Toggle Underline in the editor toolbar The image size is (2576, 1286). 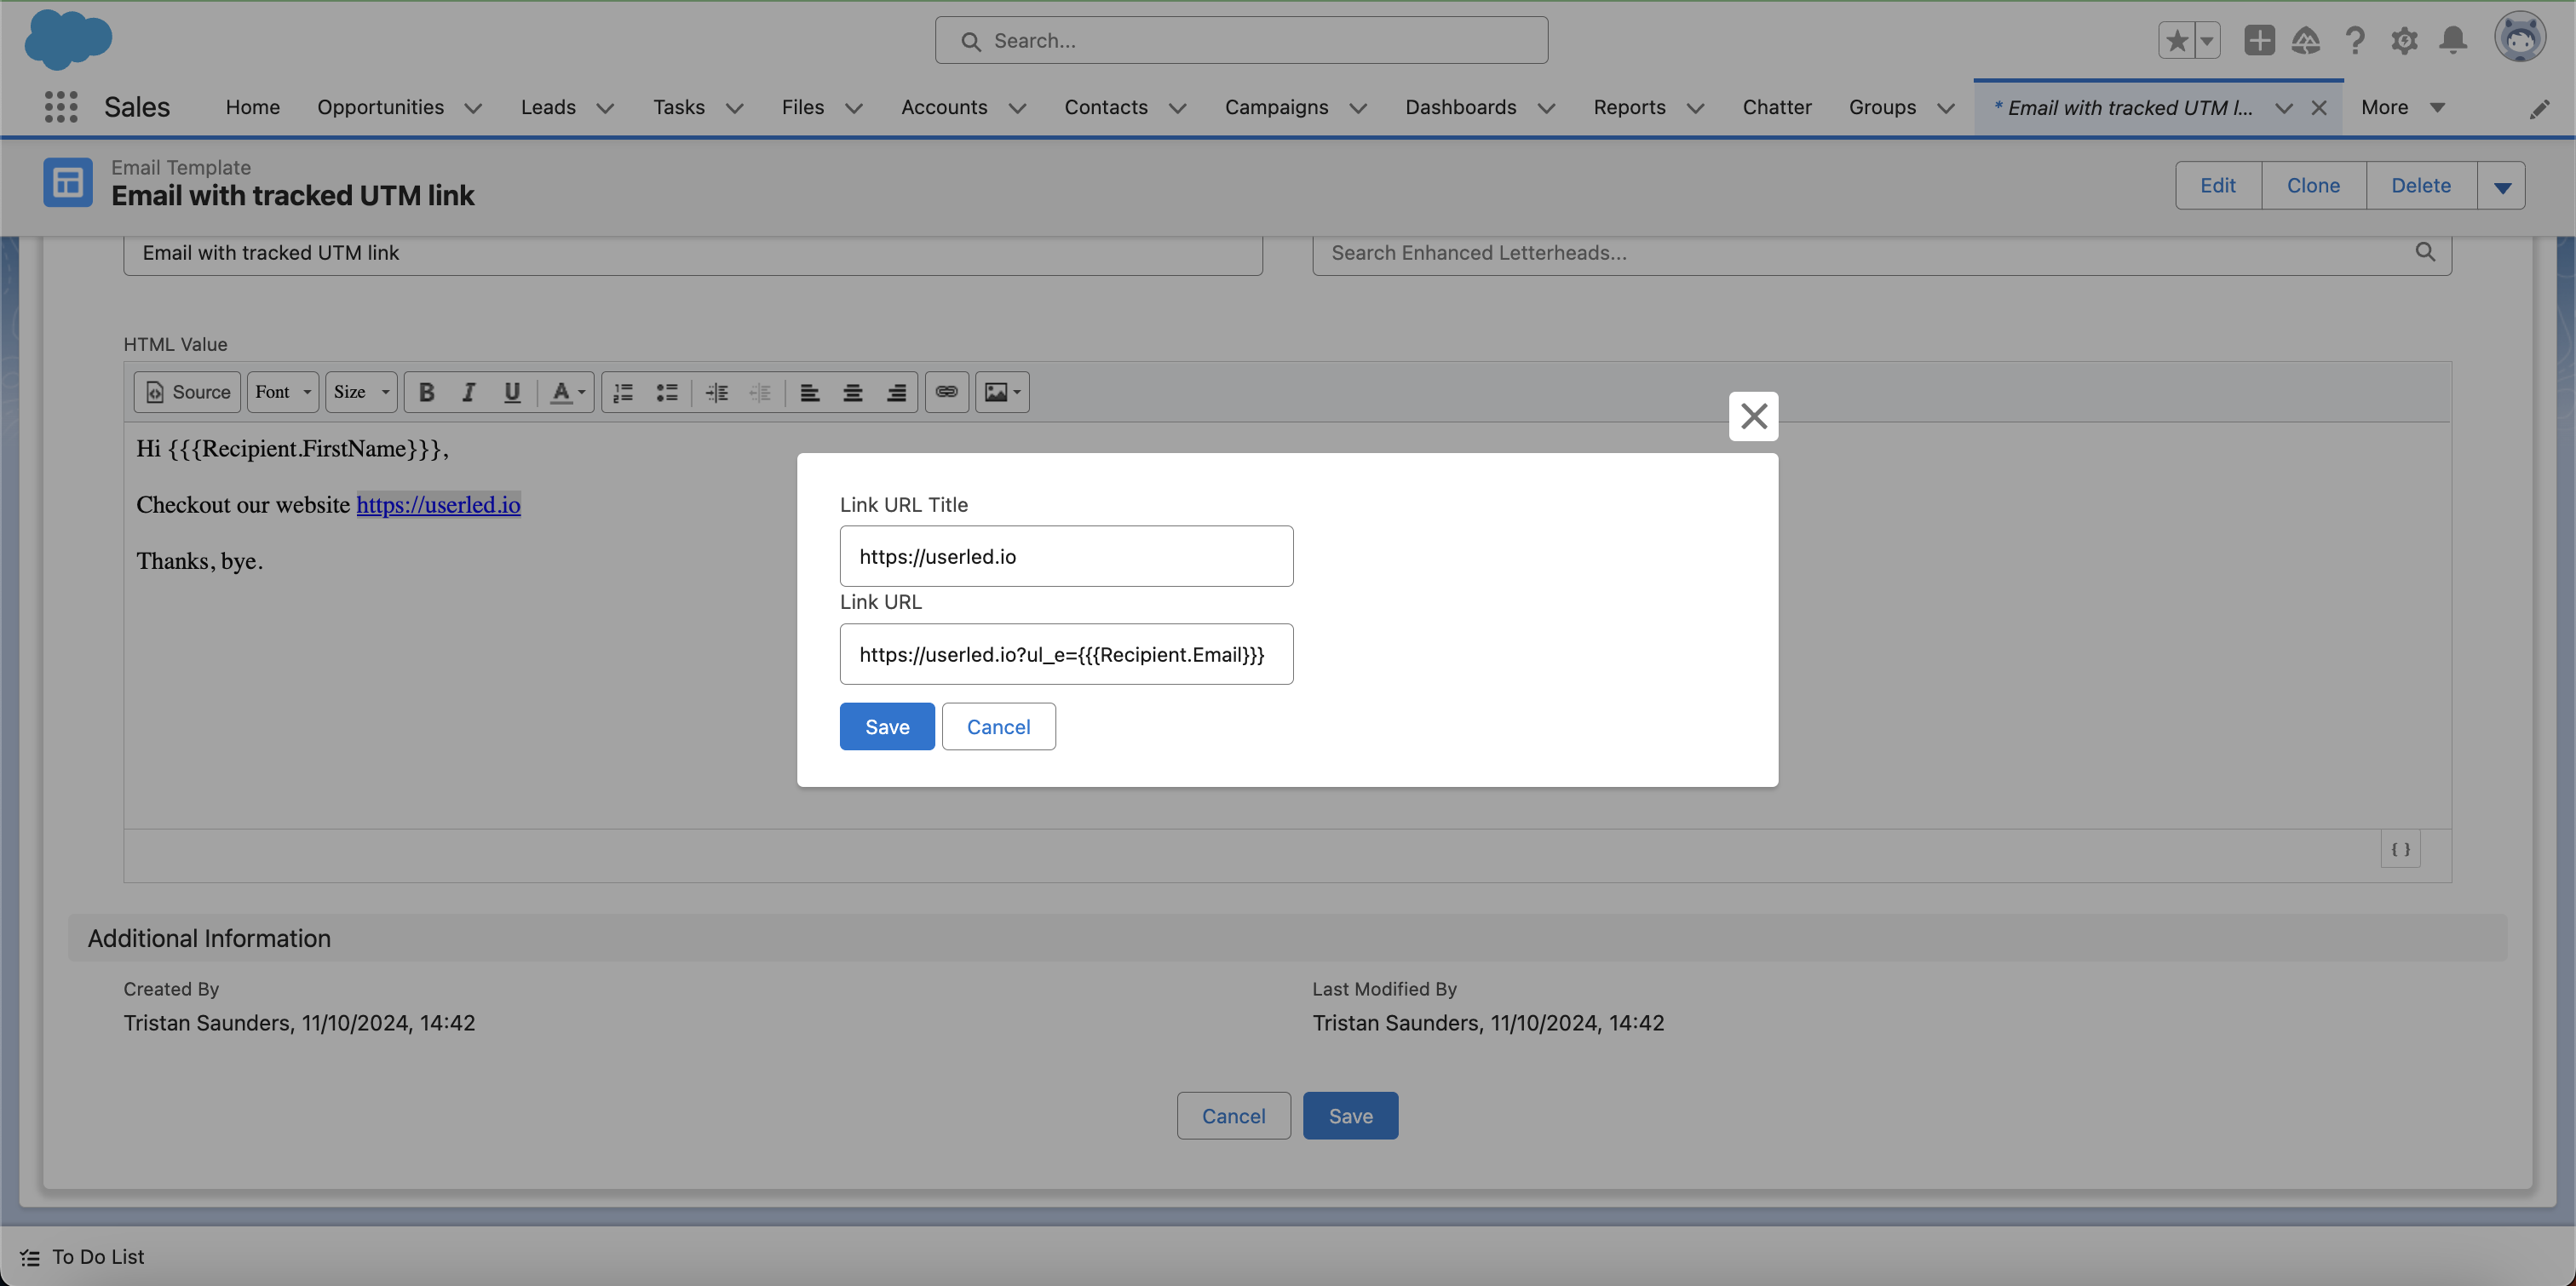(512, 392)
